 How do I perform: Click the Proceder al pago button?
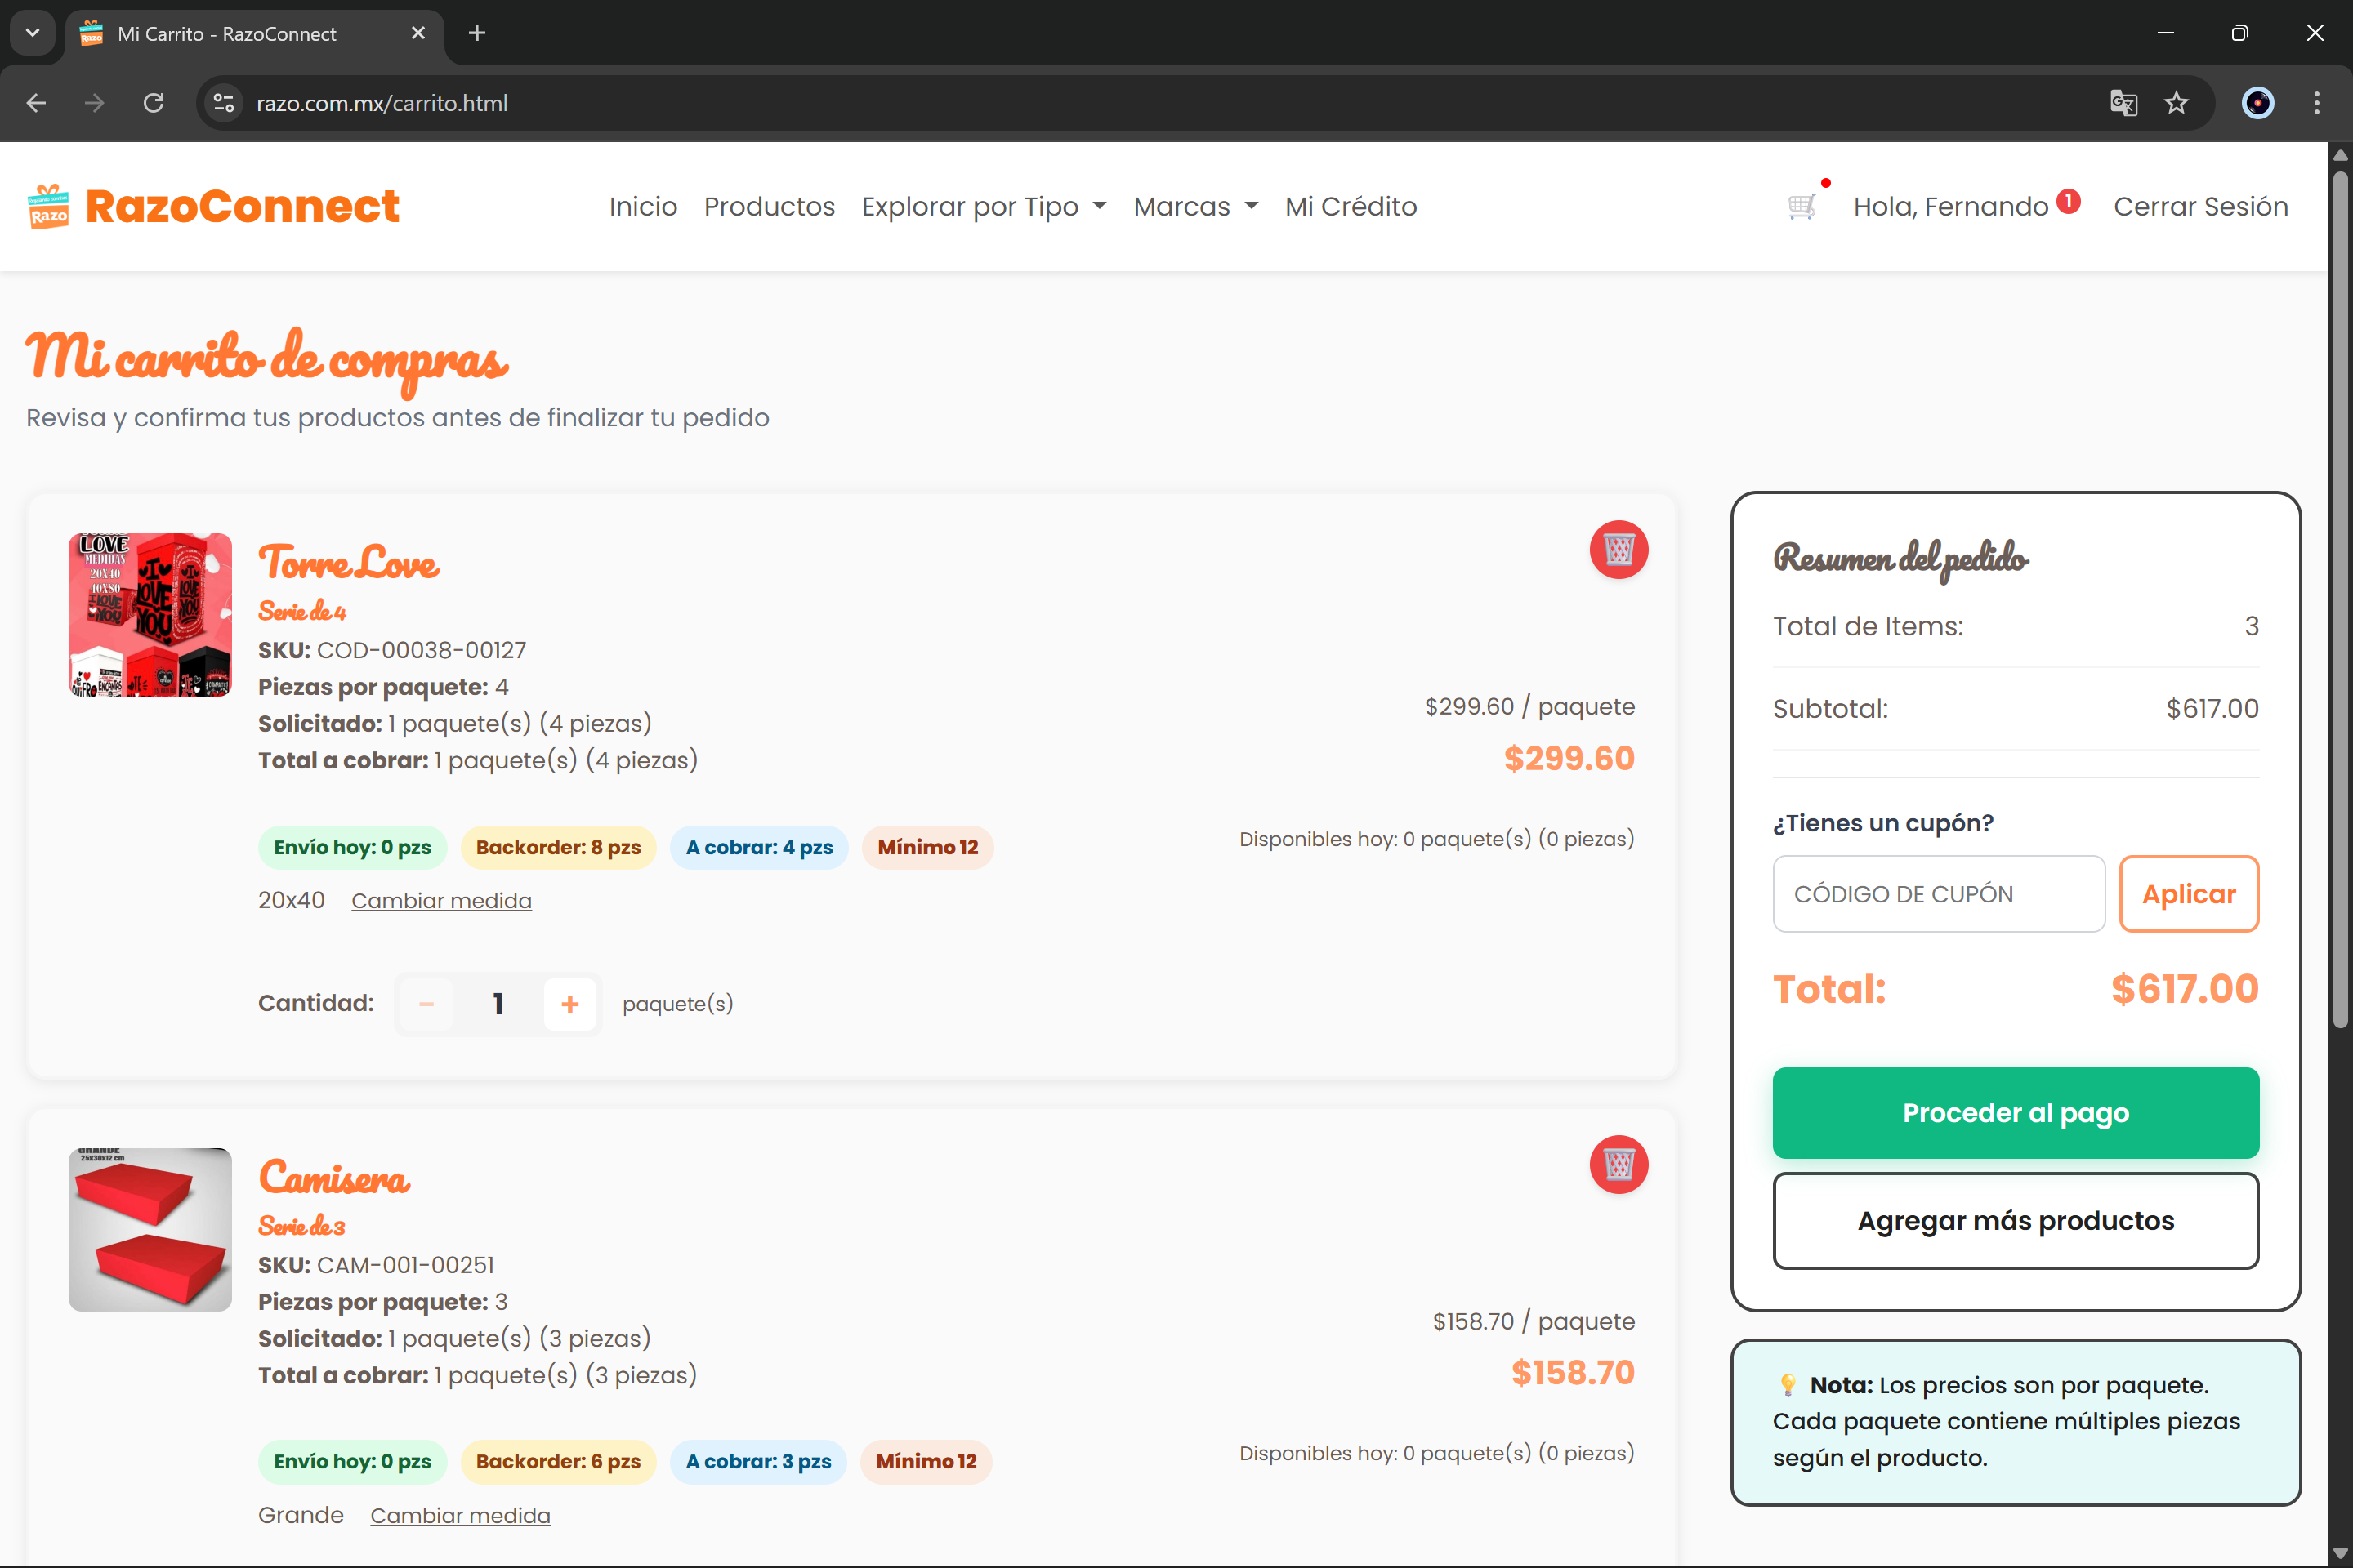click(x=2015, y=1112)
